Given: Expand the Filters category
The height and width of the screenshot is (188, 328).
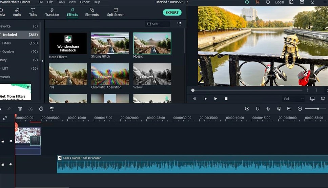Looking at the screenshot, I should click(19, 43).
